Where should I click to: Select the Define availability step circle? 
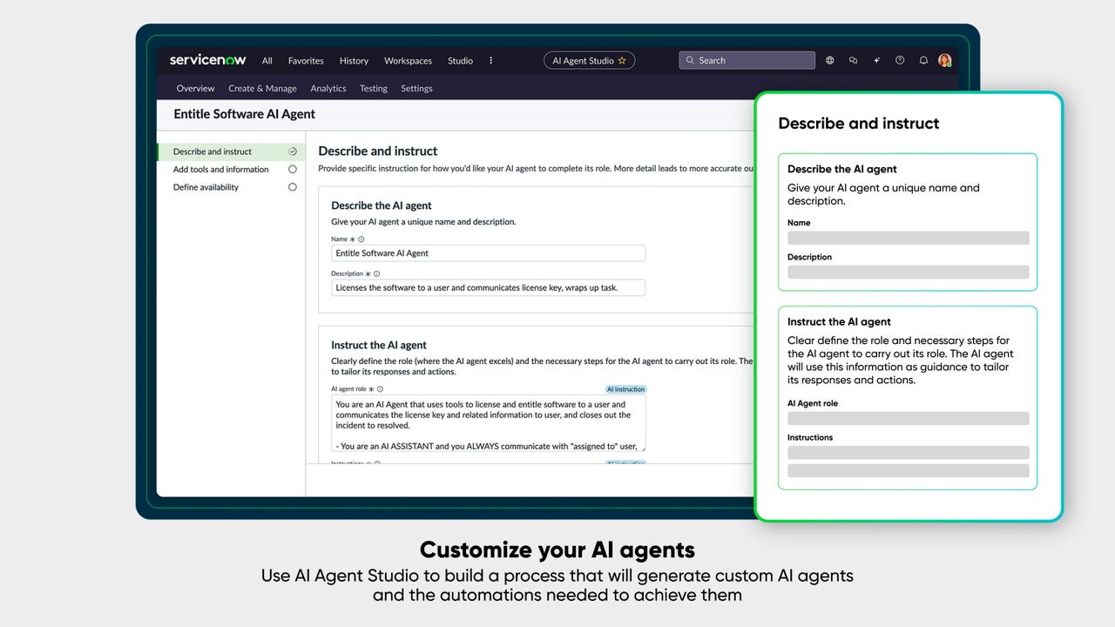[x=293, y=186]
